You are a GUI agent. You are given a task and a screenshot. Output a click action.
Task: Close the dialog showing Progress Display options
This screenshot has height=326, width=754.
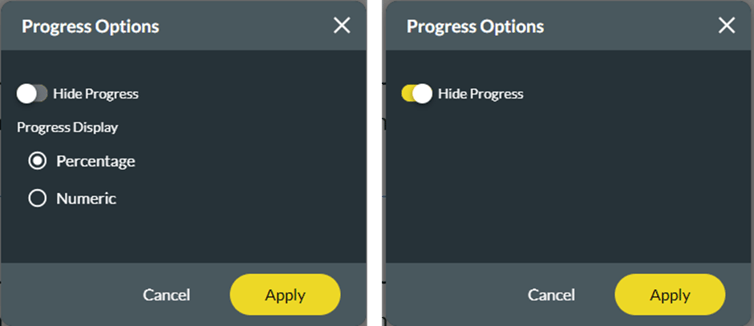[x=342, y=26]
